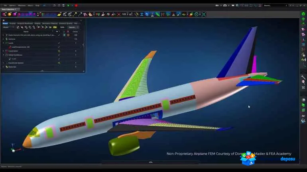This screenshot has width=307, height=172.
Task: Click the Search button in model pane
Action: point(72,27)
